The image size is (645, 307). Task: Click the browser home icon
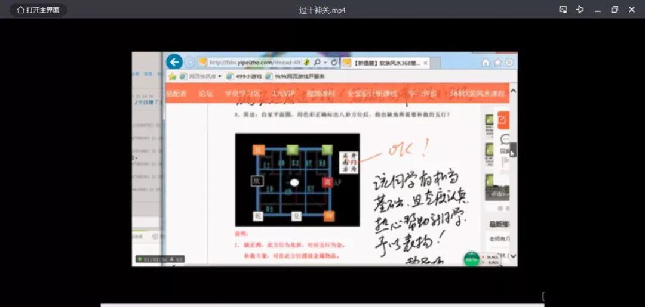tap(486, 63)
